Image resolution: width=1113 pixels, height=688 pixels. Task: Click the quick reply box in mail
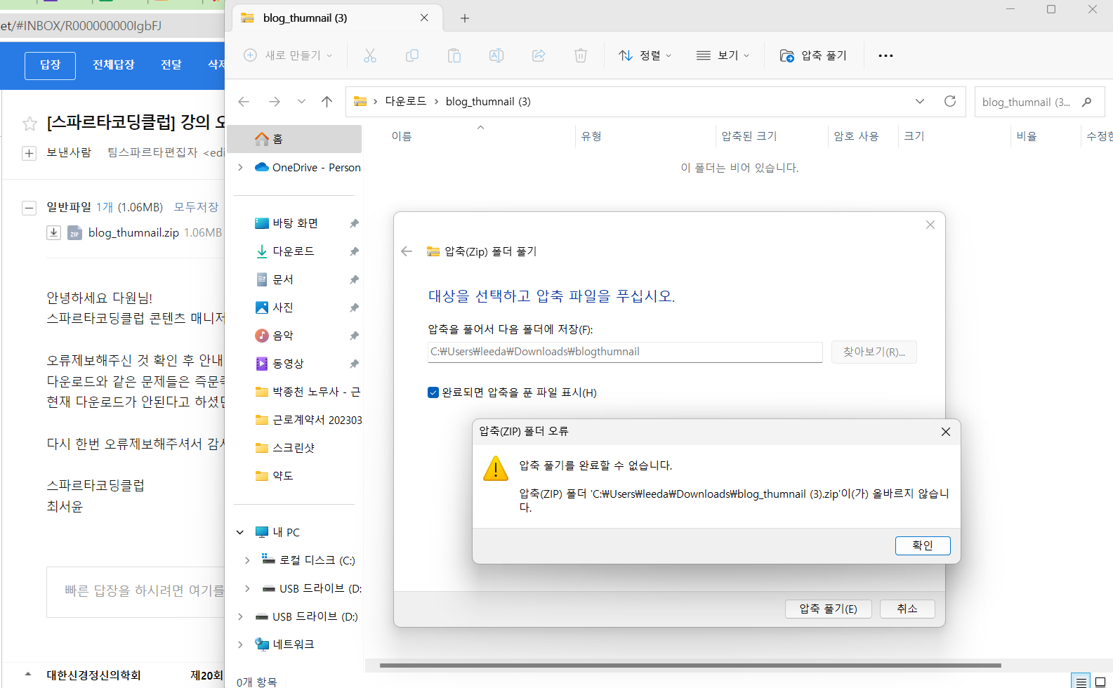click(x=136, y=591)
